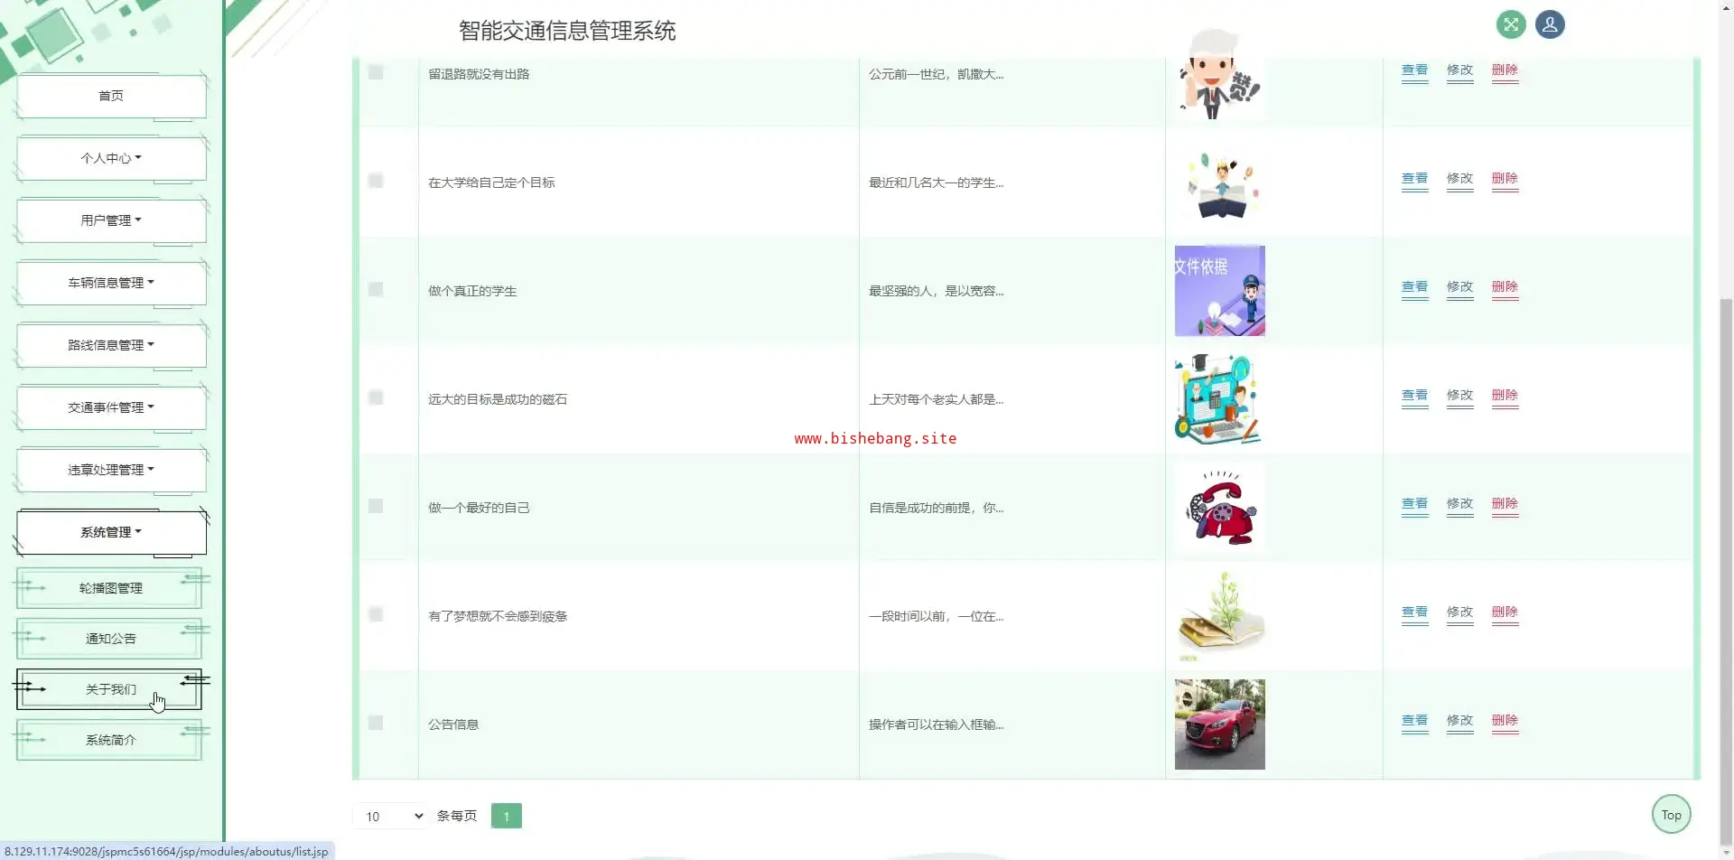The width and height of the screenshot is (1734, 860).
Task: Edit the row 做个真正的学生
Action: coord(1460,287)
